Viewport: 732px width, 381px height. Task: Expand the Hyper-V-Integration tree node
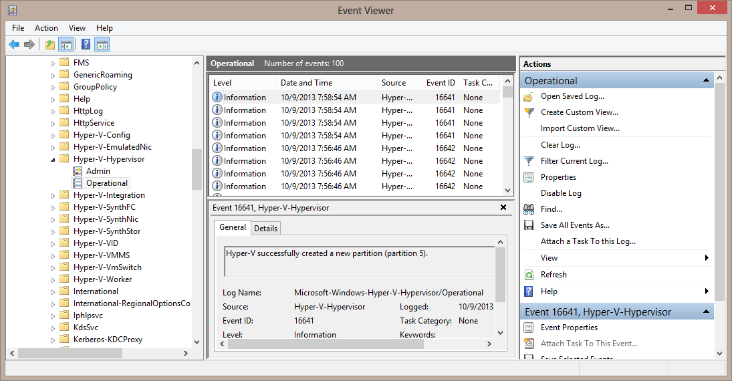[x=53, y=196]
